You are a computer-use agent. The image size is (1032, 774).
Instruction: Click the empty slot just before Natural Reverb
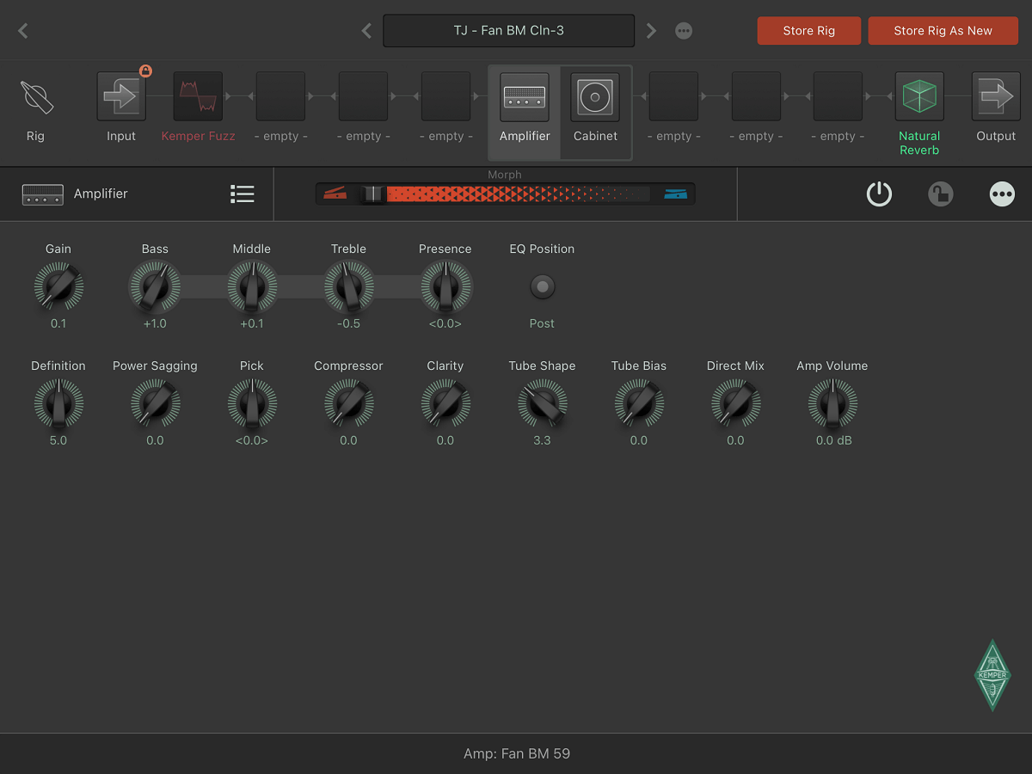pyautogui.click(x=838, y=96)
